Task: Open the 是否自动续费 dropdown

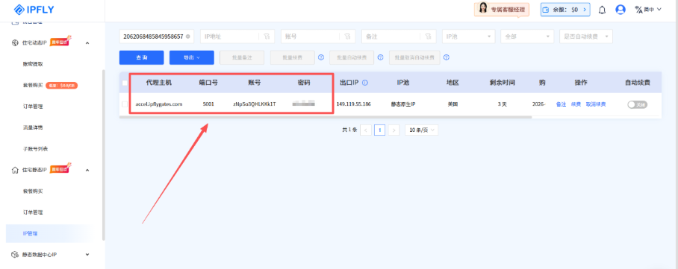Action: [586, 37]
